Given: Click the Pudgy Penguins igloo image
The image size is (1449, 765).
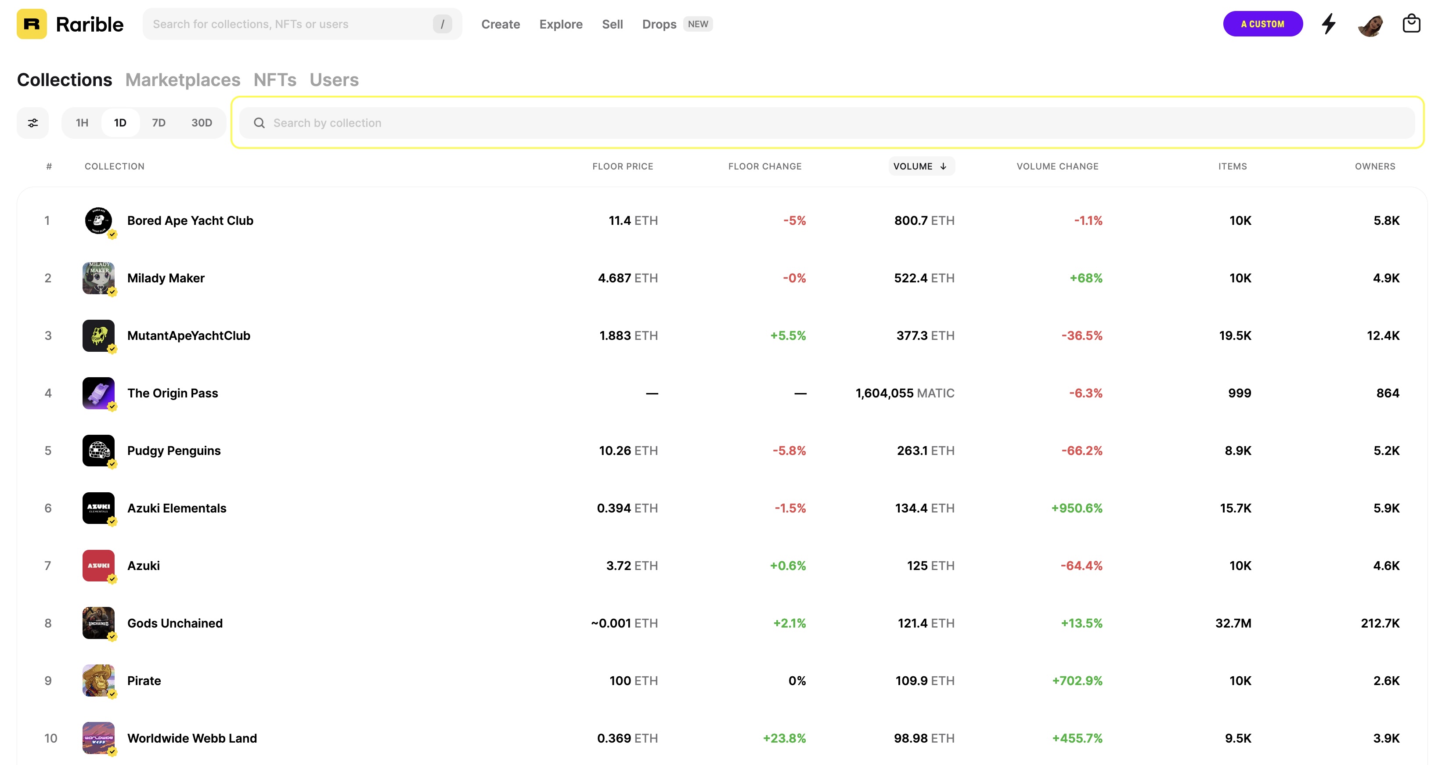Looking at the screenshot, I should pyautogui.click(x=98, y=451).
